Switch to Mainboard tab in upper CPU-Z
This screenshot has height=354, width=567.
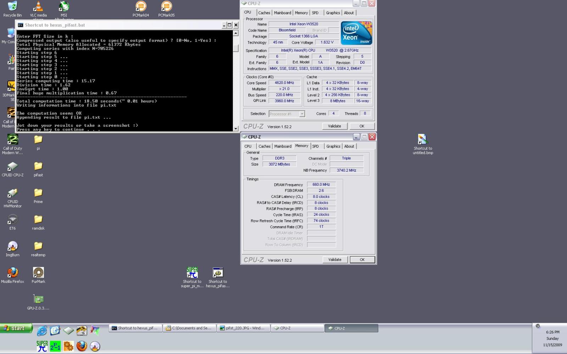(x=282, y=13)
